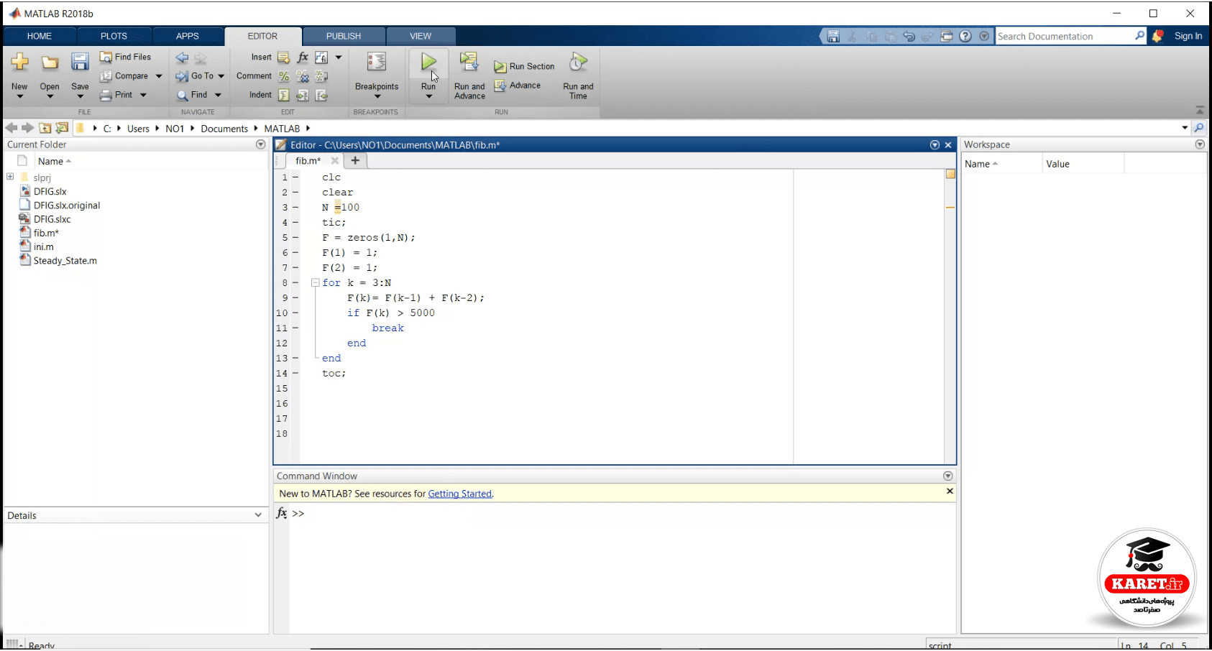Viewport: 1212px width, 651px height.
Task: Switch to the APPS tab
Action: (x=188, y=36)
